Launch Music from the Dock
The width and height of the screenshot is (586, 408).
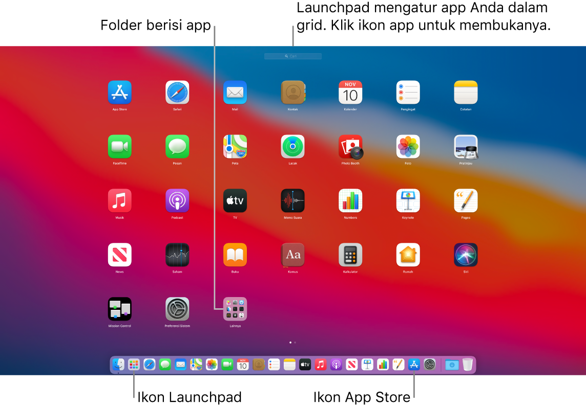[x=321, y=365]
